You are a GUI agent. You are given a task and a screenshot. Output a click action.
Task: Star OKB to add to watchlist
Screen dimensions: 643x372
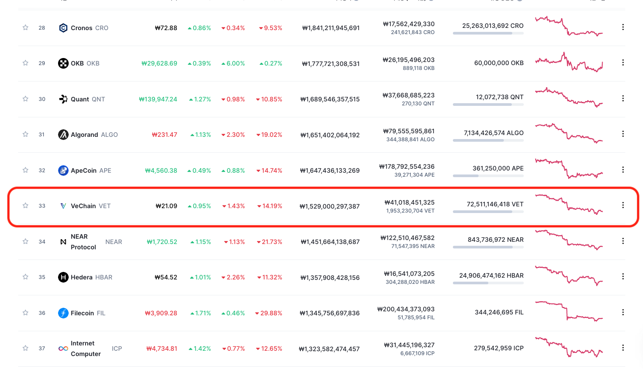[25, 63]
